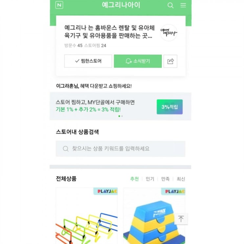This screenshot has height=244, width=244.
Task: Select the 인기 sort tab
Action: [x=150, y=179]
